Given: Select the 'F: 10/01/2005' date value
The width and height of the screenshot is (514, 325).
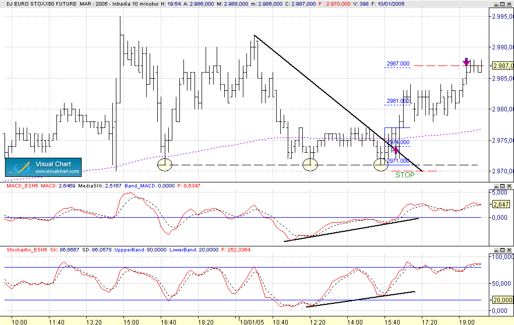Looking at the screenshot, I should point(388,4).
